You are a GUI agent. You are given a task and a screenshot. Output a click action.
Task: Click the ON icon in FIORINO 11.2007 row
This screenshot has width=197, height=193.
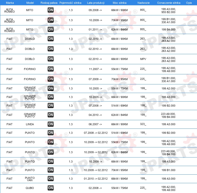click(x=51, y=69)
